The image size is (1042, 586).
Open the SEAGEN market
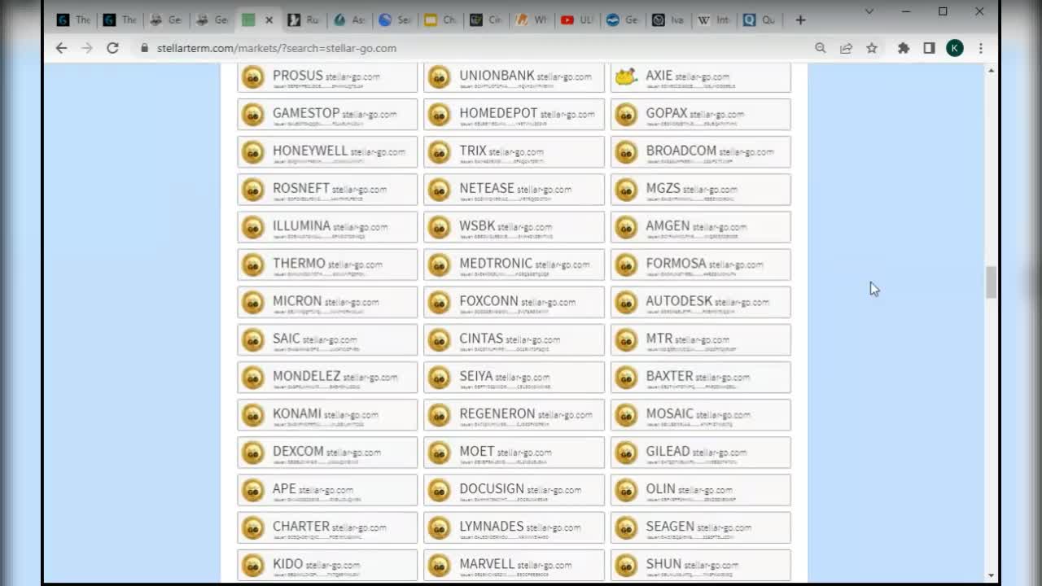click(x=701, y=527)
